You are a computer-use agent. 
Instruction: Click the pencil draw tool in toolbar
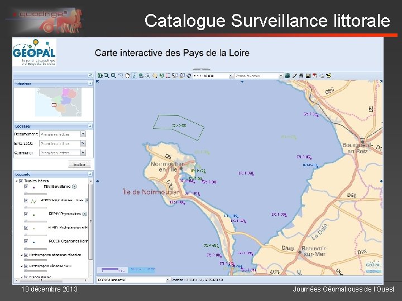coord(295,76)
